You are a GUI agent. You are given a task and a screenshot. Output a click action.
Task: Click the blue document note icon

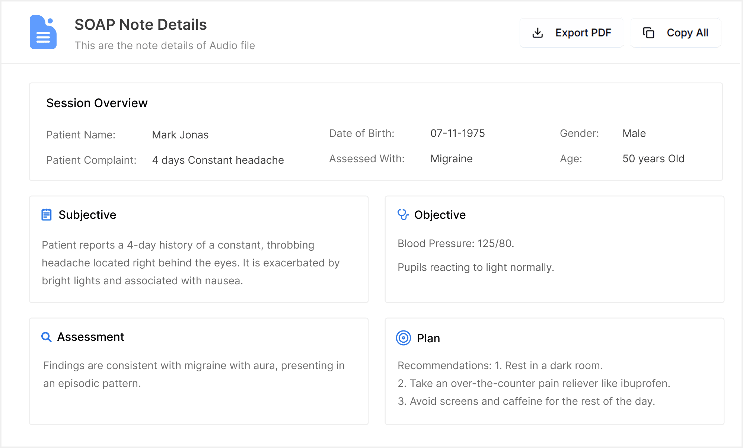(x=43, y=32)
